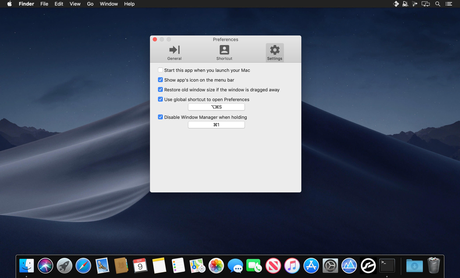Click the displays icon in menu bar
The width and height of the screenshot is (460, 278).
pos(426,4)
